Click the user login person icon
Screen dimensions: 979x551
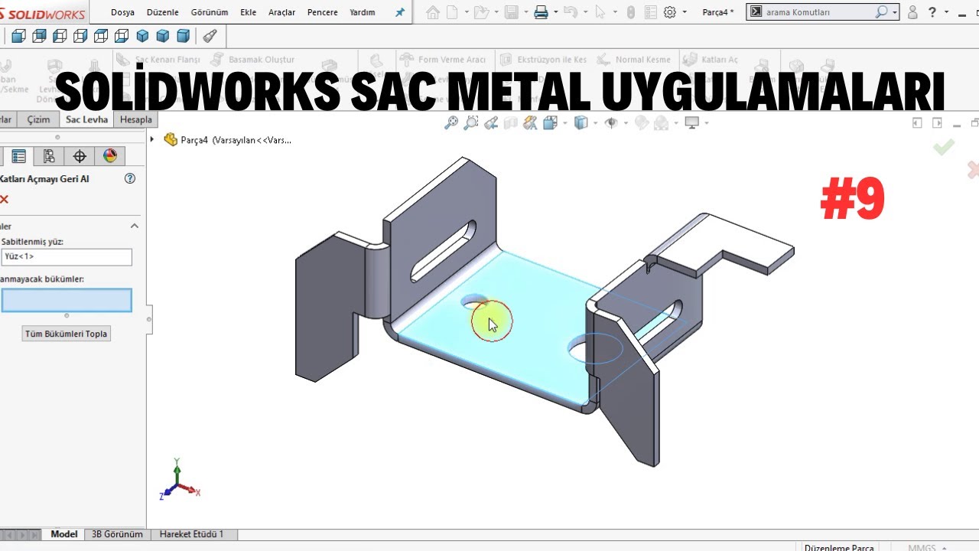912,12
